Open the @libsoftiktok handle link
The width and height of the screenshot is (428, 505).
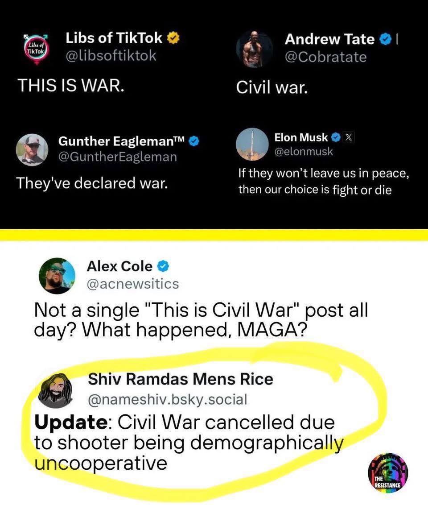pos(111,56)
